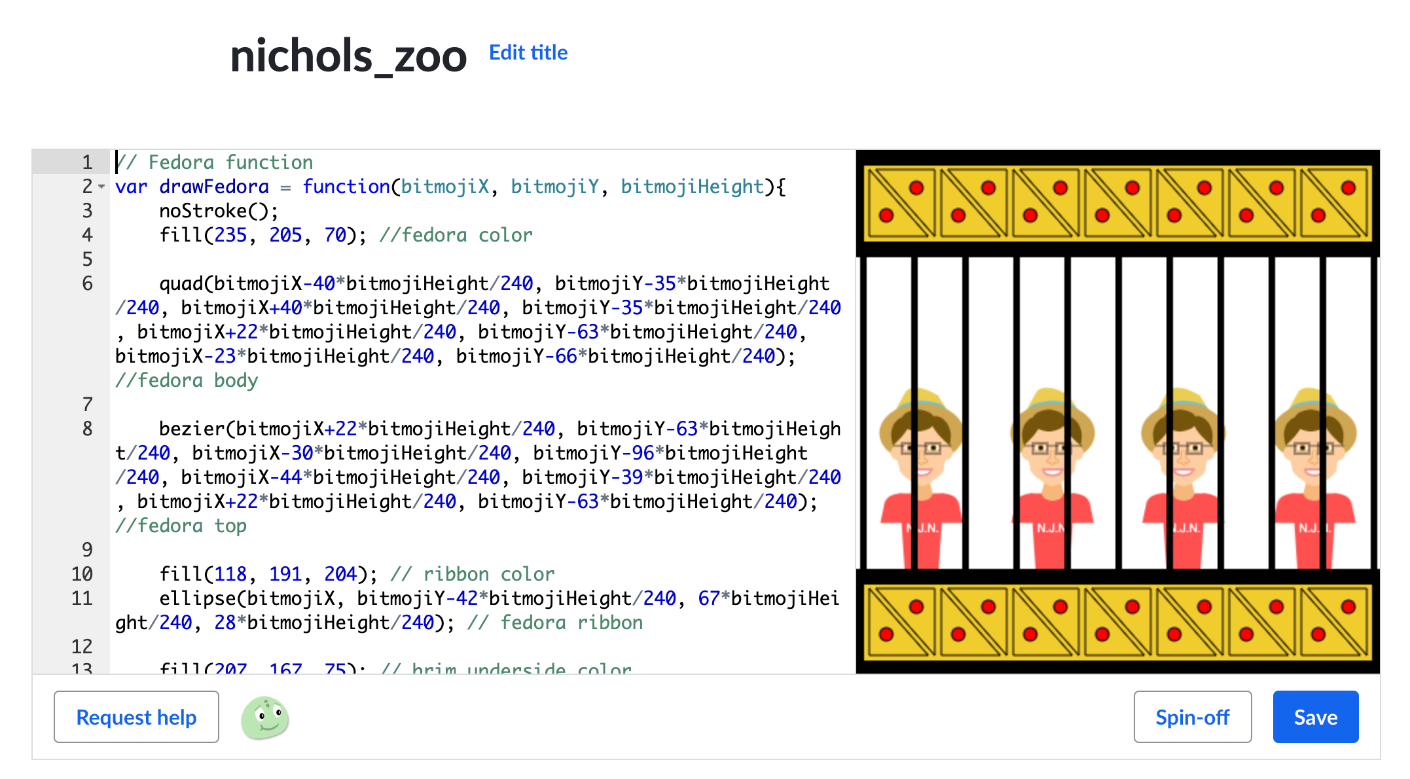Click line number 1 in the gutter

click(x=87, y=162)
